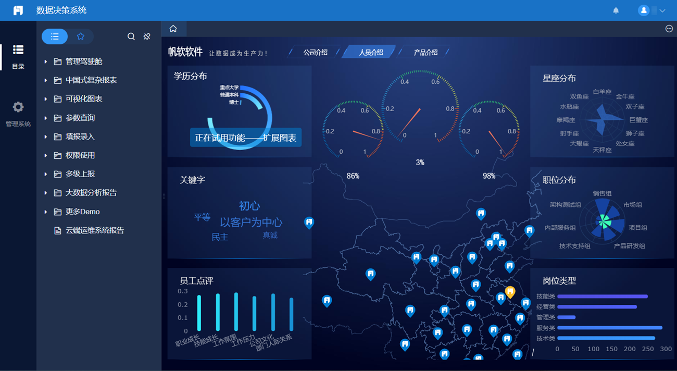Click the 数据决策系统 title
Image resolution: width=677 pixels, height=371 pixels.
[x=61, y=10]
